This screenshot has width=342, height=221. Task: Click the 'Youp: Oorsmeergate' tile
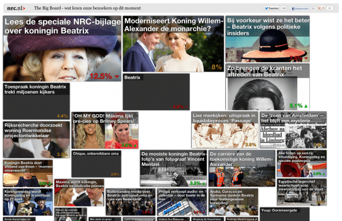285,214
